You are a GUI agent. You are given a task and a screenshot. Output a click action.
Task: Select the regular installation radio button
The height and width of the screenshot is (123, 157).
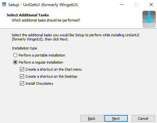pyautogui.click(x=15, y=62)
